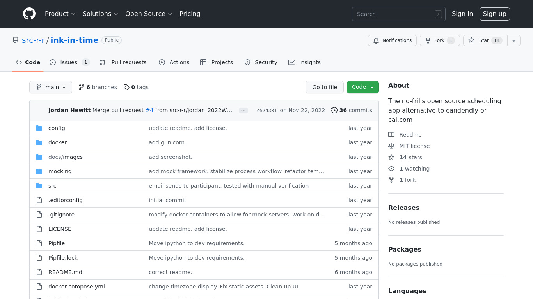This screenshot has width=533, height=299.
Task: Open the README.md file
Action: 65,272
